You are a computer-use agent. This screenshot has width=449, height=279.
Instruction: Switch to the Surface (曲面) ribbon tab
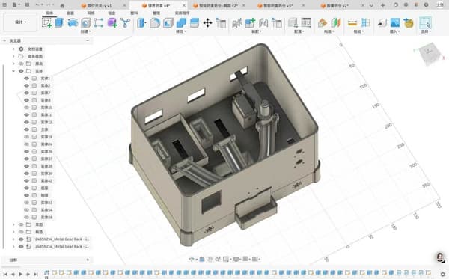coord(70,13)
